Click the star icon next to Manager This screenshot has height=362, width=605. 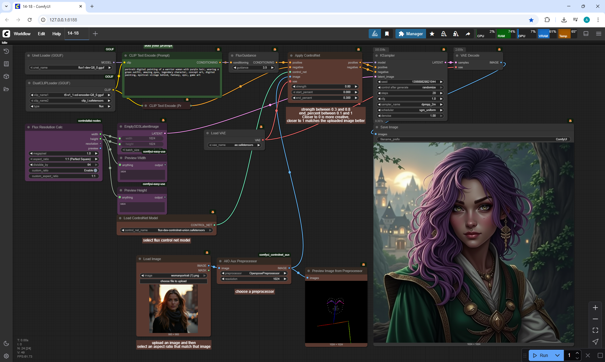pyautogui.click(x=432, y=34)
